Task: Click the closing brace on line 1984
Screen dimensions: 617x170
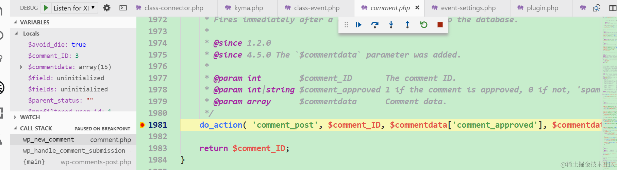Action: [183, 160]
